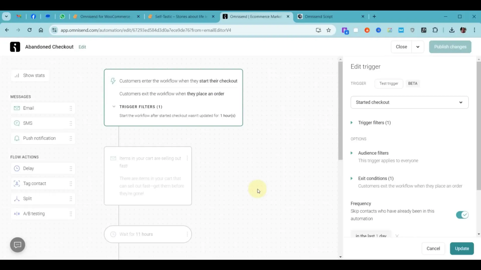Select the Email message icon
Screen dimensions: 481x270
(x=17, y=108)
